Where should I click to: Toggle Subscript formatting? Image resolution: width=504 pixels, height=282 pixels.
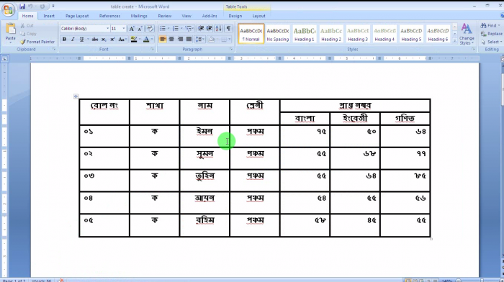point(104,39)
